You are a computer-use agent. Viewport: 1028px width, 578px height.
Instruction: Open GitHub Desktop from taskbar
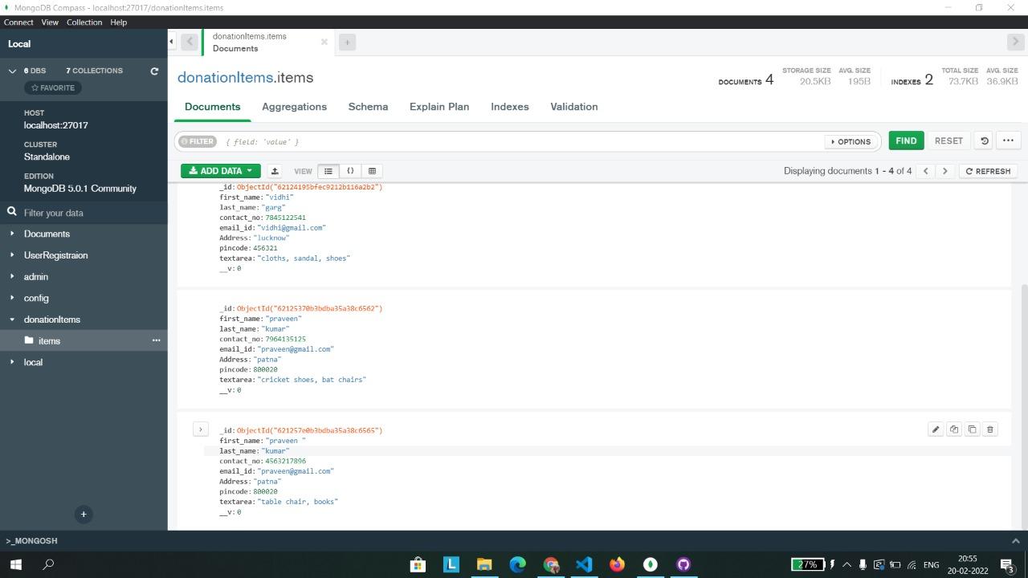click(683, 564)
